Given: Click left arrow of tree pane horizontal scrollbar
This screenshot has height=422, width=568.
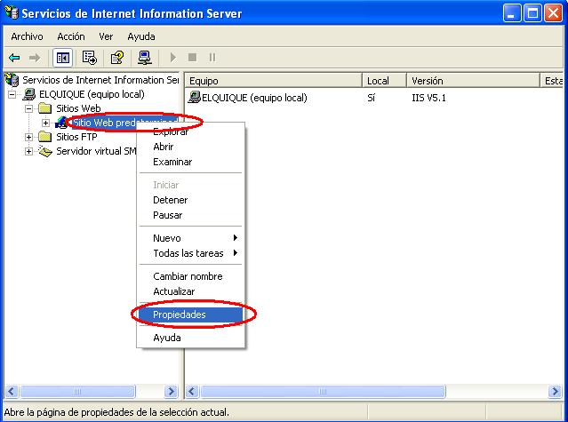Looking at the screenshot, I should pyautogui.click(x=12, y=391).
